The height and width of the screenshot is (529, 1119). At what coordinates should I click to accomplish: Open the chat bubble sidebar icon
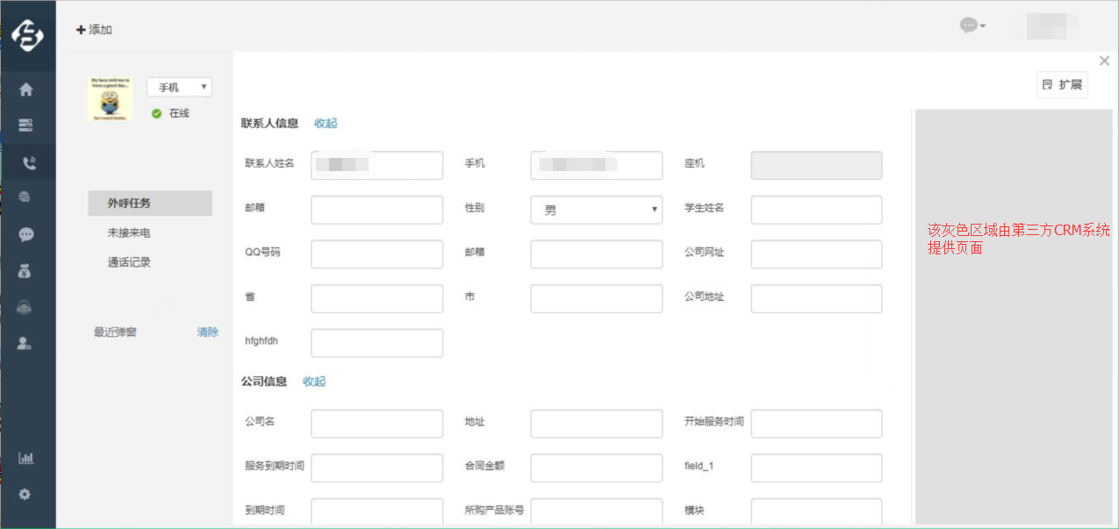[26, 234]
